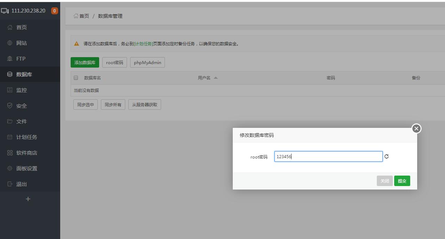
Task: Open the FTP sidebar item
Action: tap(21, 59)
